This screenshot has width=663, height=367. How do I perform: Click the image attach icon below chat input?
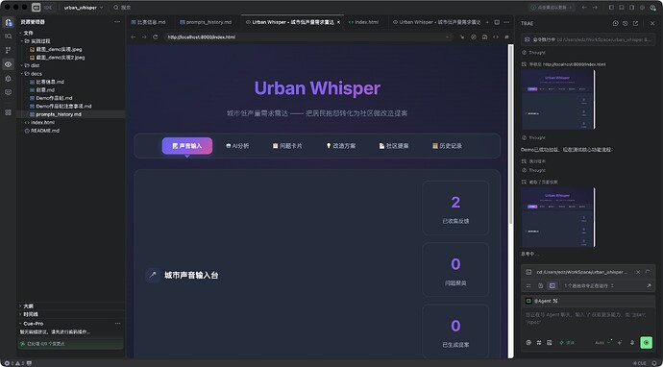[x=550, y=342]
